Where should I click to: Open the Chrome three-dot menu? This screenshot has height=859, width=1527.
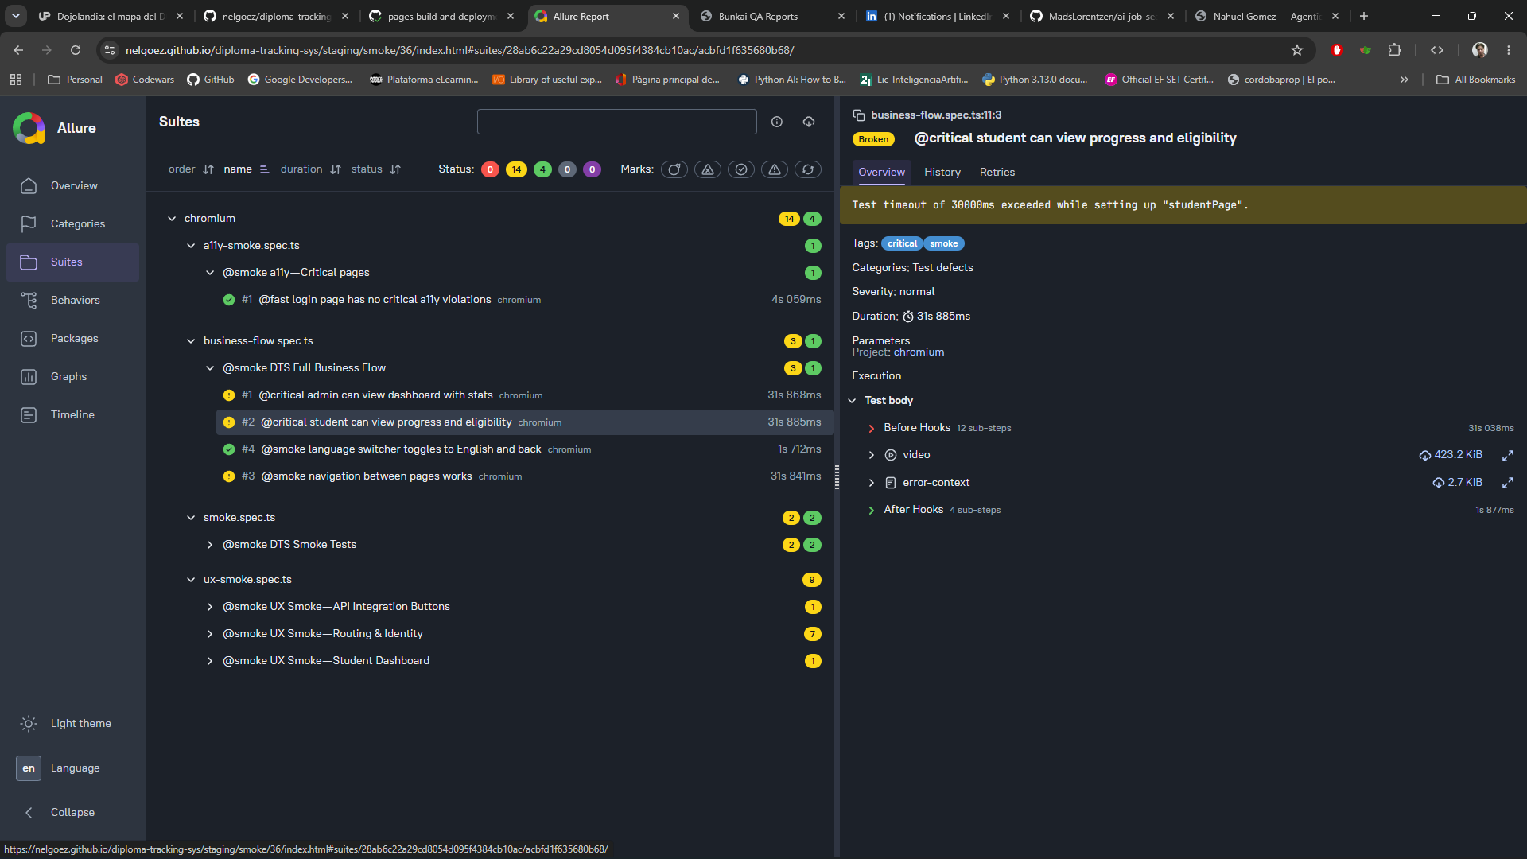pyautogui.click(x=1509, y=50)
